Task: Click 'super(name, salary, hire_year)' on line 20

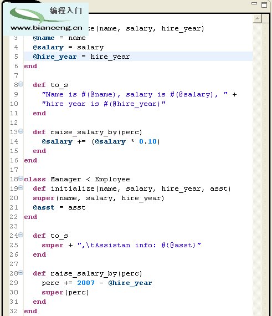Action: [x=99, y=198]
